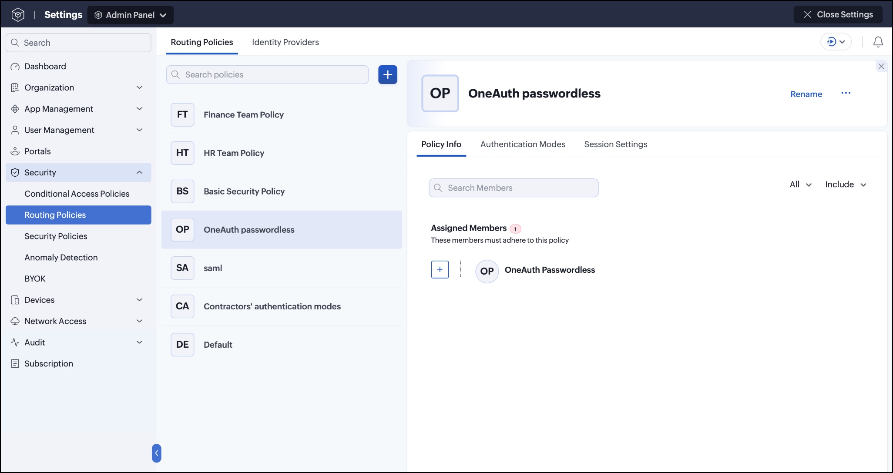Select Routing Policies in sidebar
The image size is (893, 473).
coord(78,215)
